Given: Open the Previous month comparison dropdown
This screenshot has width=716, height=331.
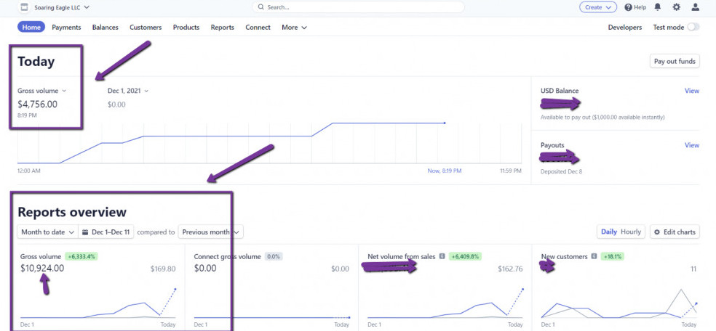Looking at the screenshot, I should [211, 232].
